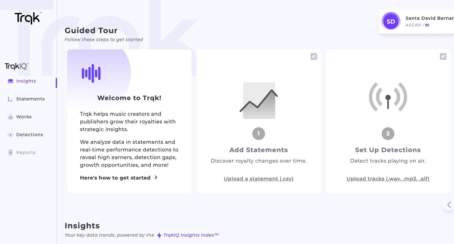Click Upload a statement (.csv) link
This screenshot has height=244, width=454.
(x=258, y=179)
